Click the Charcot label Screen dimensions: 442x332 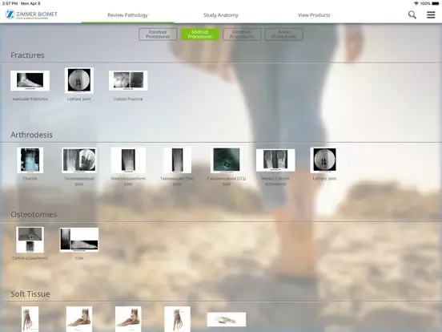pos(30,179)
